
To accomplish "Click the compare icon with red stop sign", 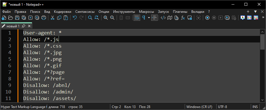I will tap(256, 18).
